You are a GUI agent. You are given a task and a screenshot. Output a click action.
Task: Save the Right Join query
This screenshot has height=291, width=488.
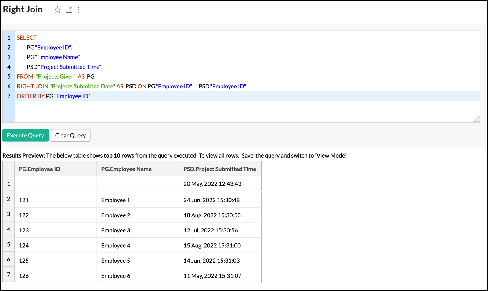point(69,10)
